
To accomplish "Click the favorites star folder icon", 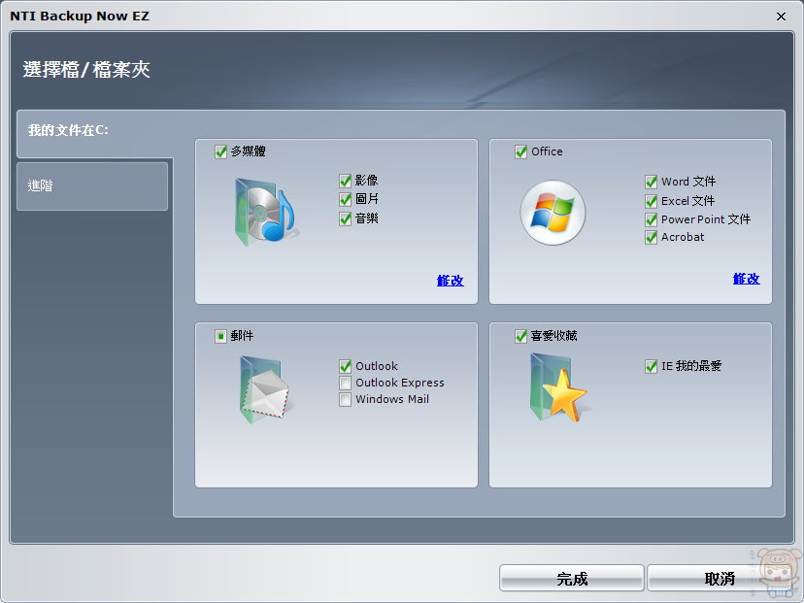I will (x=558, y=387).
